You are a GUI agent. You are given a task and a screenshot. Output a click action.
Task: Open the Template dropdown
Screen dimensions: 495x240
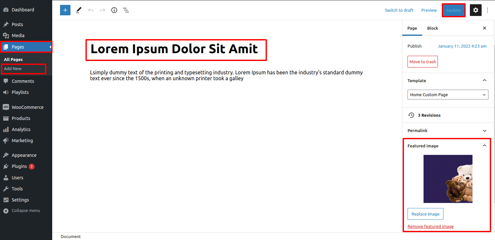[448, 95]
